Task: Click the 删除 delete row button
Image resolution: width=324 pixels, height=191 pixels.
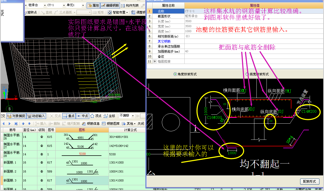Action: click(54, 123)
